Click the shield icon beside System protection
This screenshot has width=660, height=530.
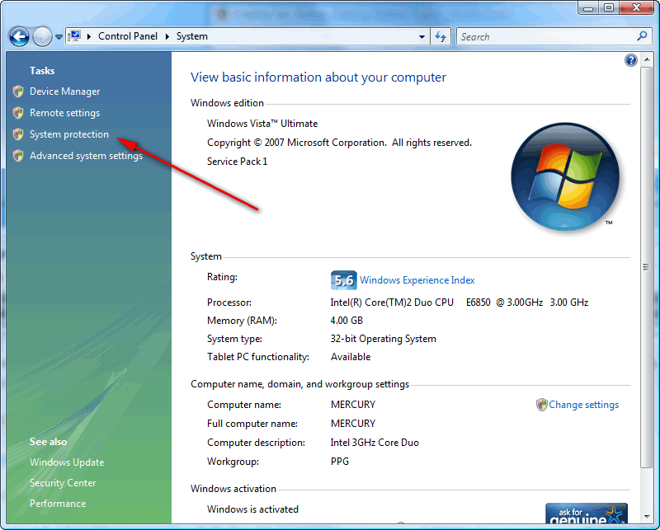click(x=18, y=134)
